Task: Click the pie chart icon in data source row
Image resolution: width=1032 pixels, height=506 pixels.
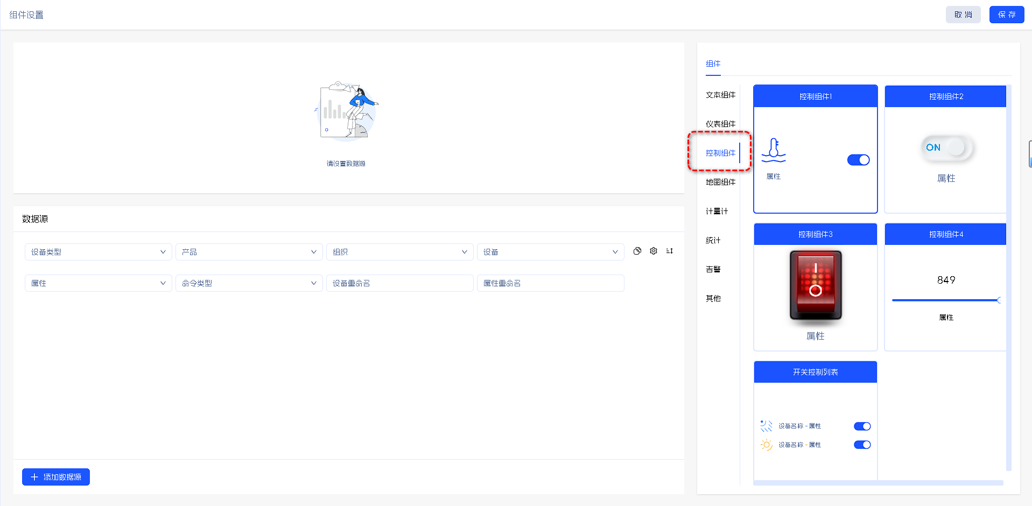Action: coord(637,251)
